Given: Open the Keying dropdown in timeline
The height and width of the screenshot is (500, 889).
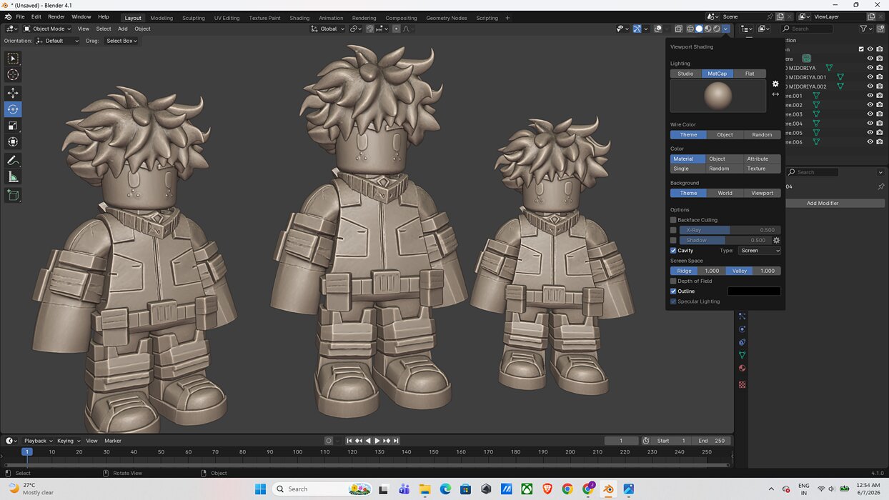Looking at the screenshot, I should 69,441.
